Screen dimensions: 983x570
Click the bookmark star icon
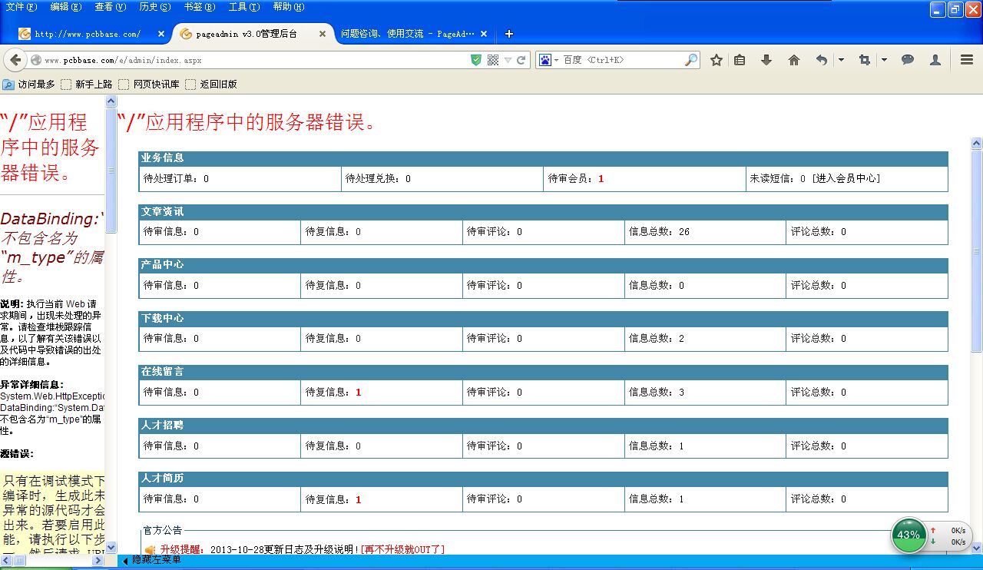717,60
